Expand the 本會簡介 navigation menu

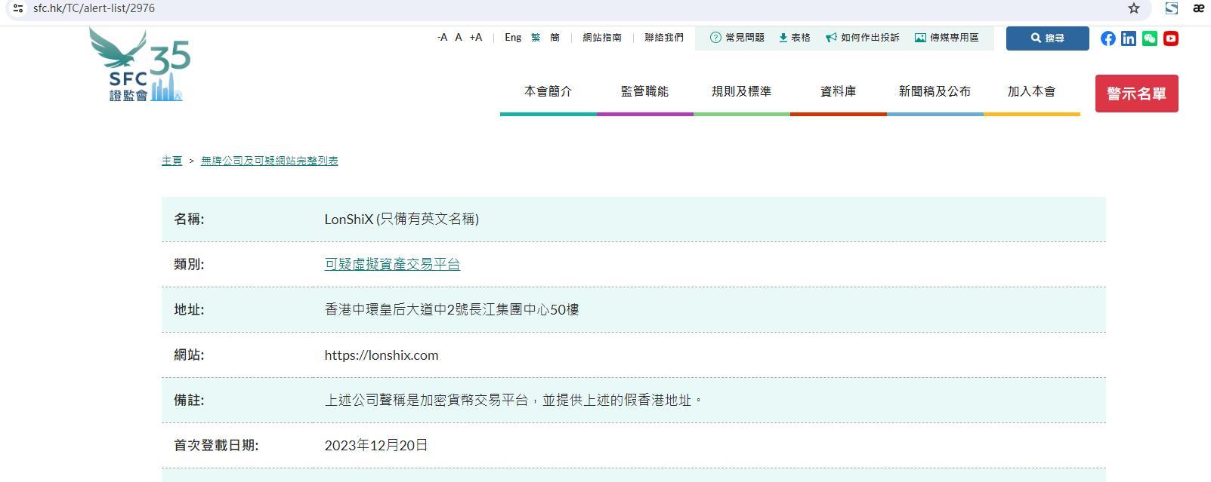tap(548, 91)
